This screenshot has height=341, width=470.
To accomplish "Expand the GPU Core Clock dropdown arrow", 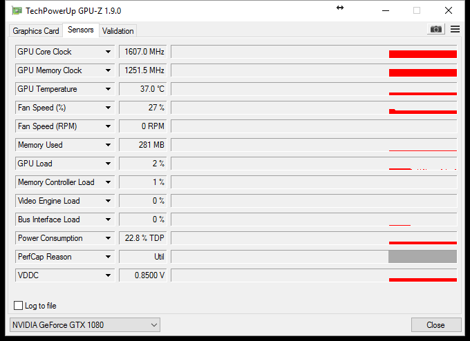I will point(109,52).
